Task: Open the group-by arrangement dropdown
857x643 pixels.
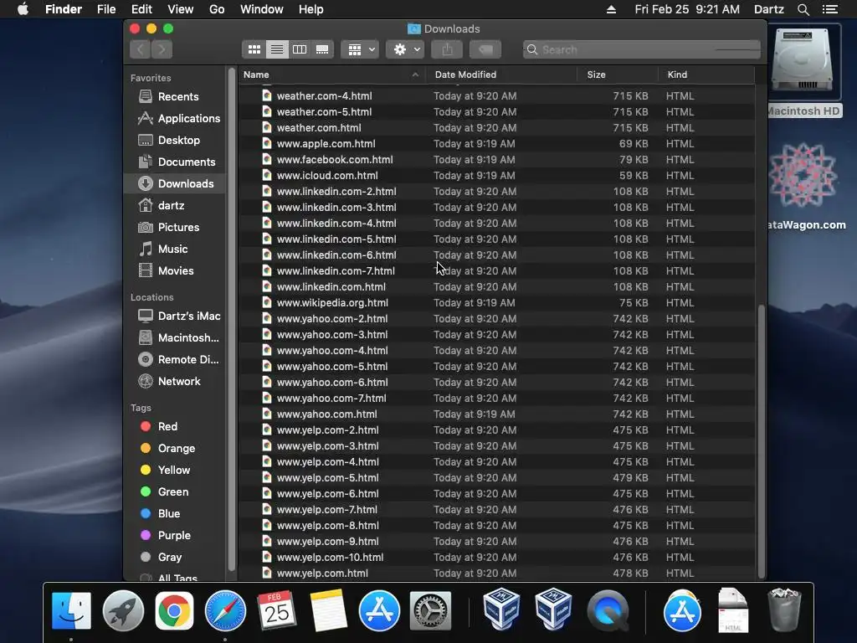Action: point(360,49)
